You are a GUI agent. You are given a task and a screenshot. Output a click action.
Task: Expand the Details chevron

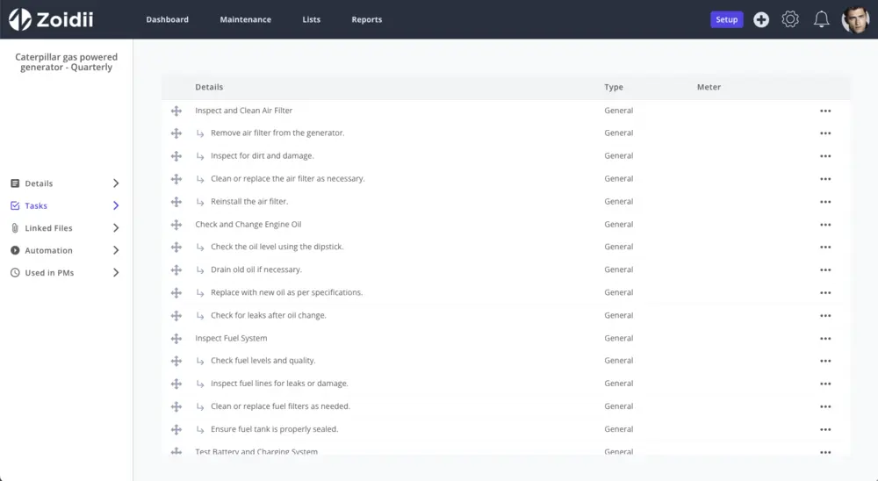click(116, 183)
